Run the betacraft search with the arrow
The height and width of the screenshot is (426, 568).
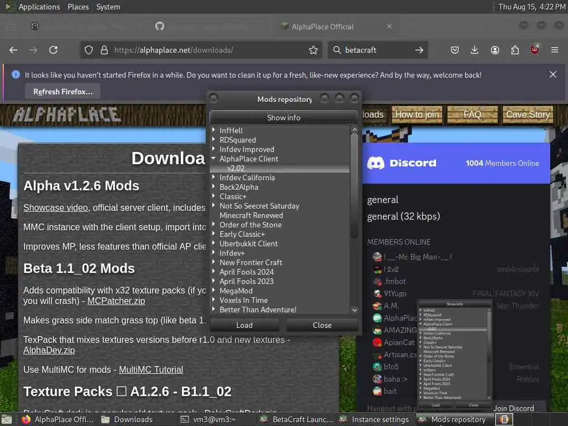(419, 50)
